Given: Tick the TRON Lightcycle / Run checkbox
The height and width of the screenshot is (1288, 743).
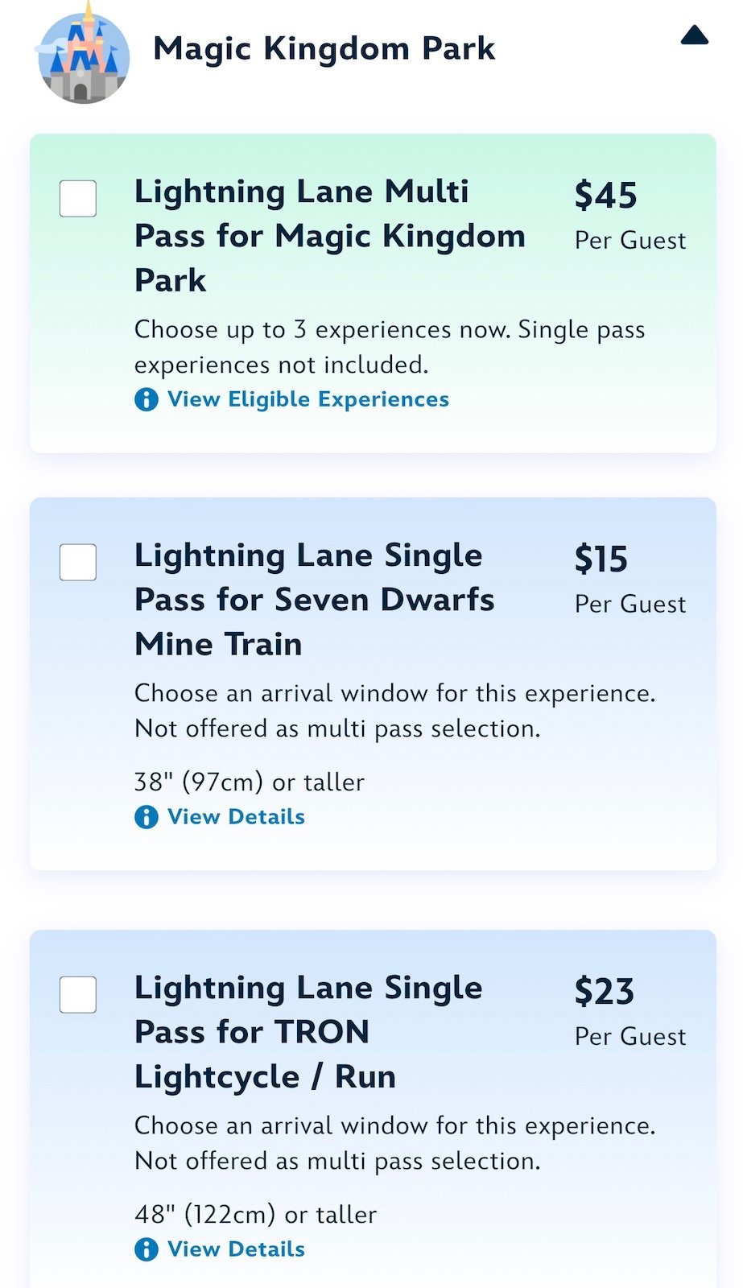Looking at the screenshot, I should (78, 995).
